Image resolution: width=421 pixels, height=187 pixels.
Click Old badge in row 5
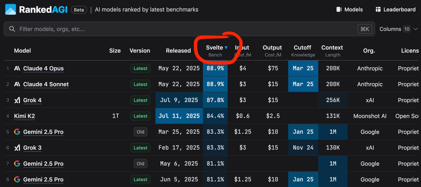pos(140,132)
